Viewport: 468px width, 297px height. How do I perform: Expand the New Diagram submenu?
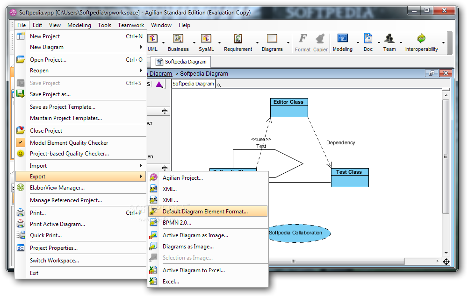pos(81,47)
